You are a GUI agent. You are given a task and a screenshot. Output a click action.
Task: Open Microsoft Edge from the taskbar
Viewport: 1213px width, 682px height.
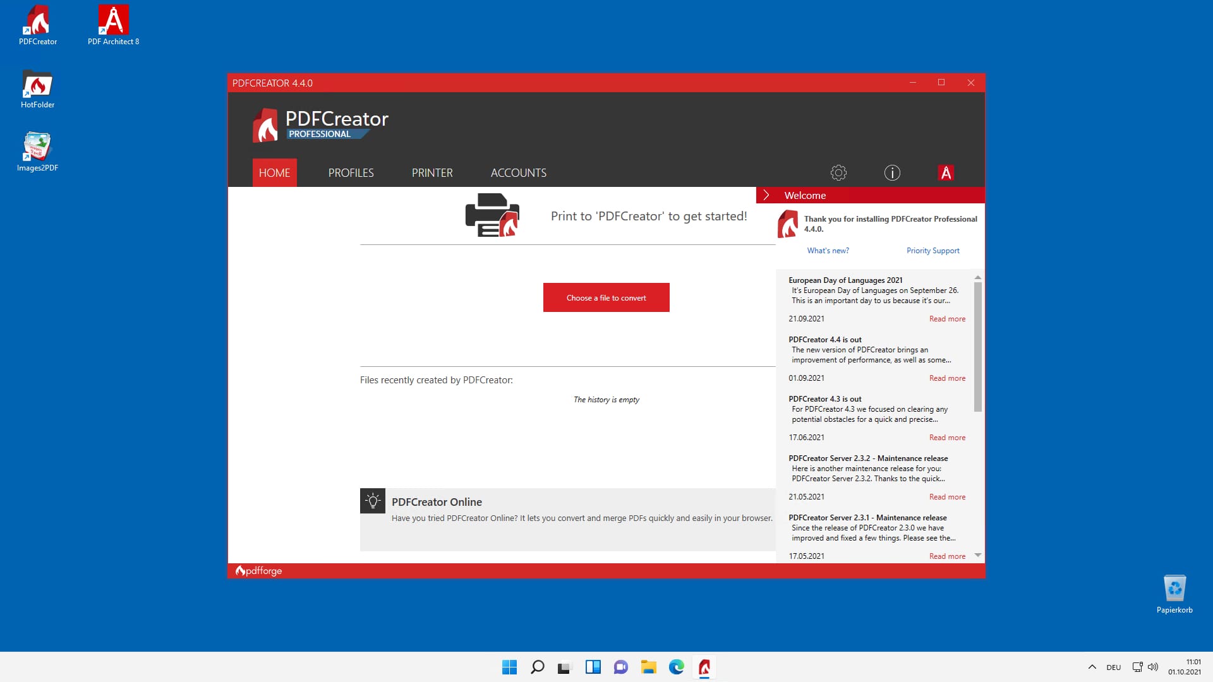(x=677, y=667)
